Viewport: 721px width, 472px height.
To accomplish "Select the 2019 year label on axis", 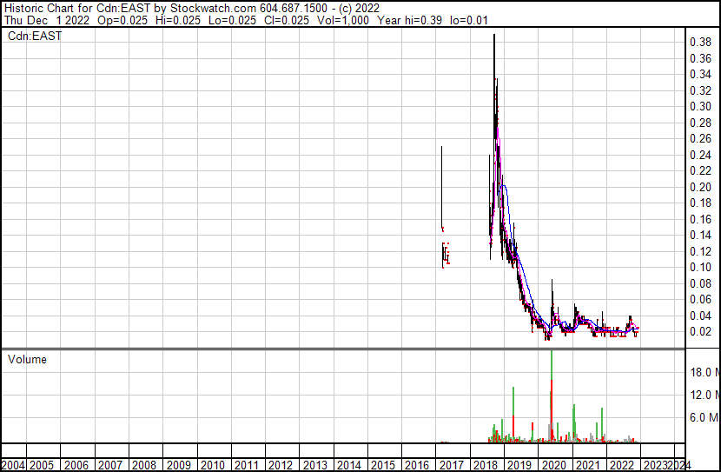I will (x=519, y=465).
